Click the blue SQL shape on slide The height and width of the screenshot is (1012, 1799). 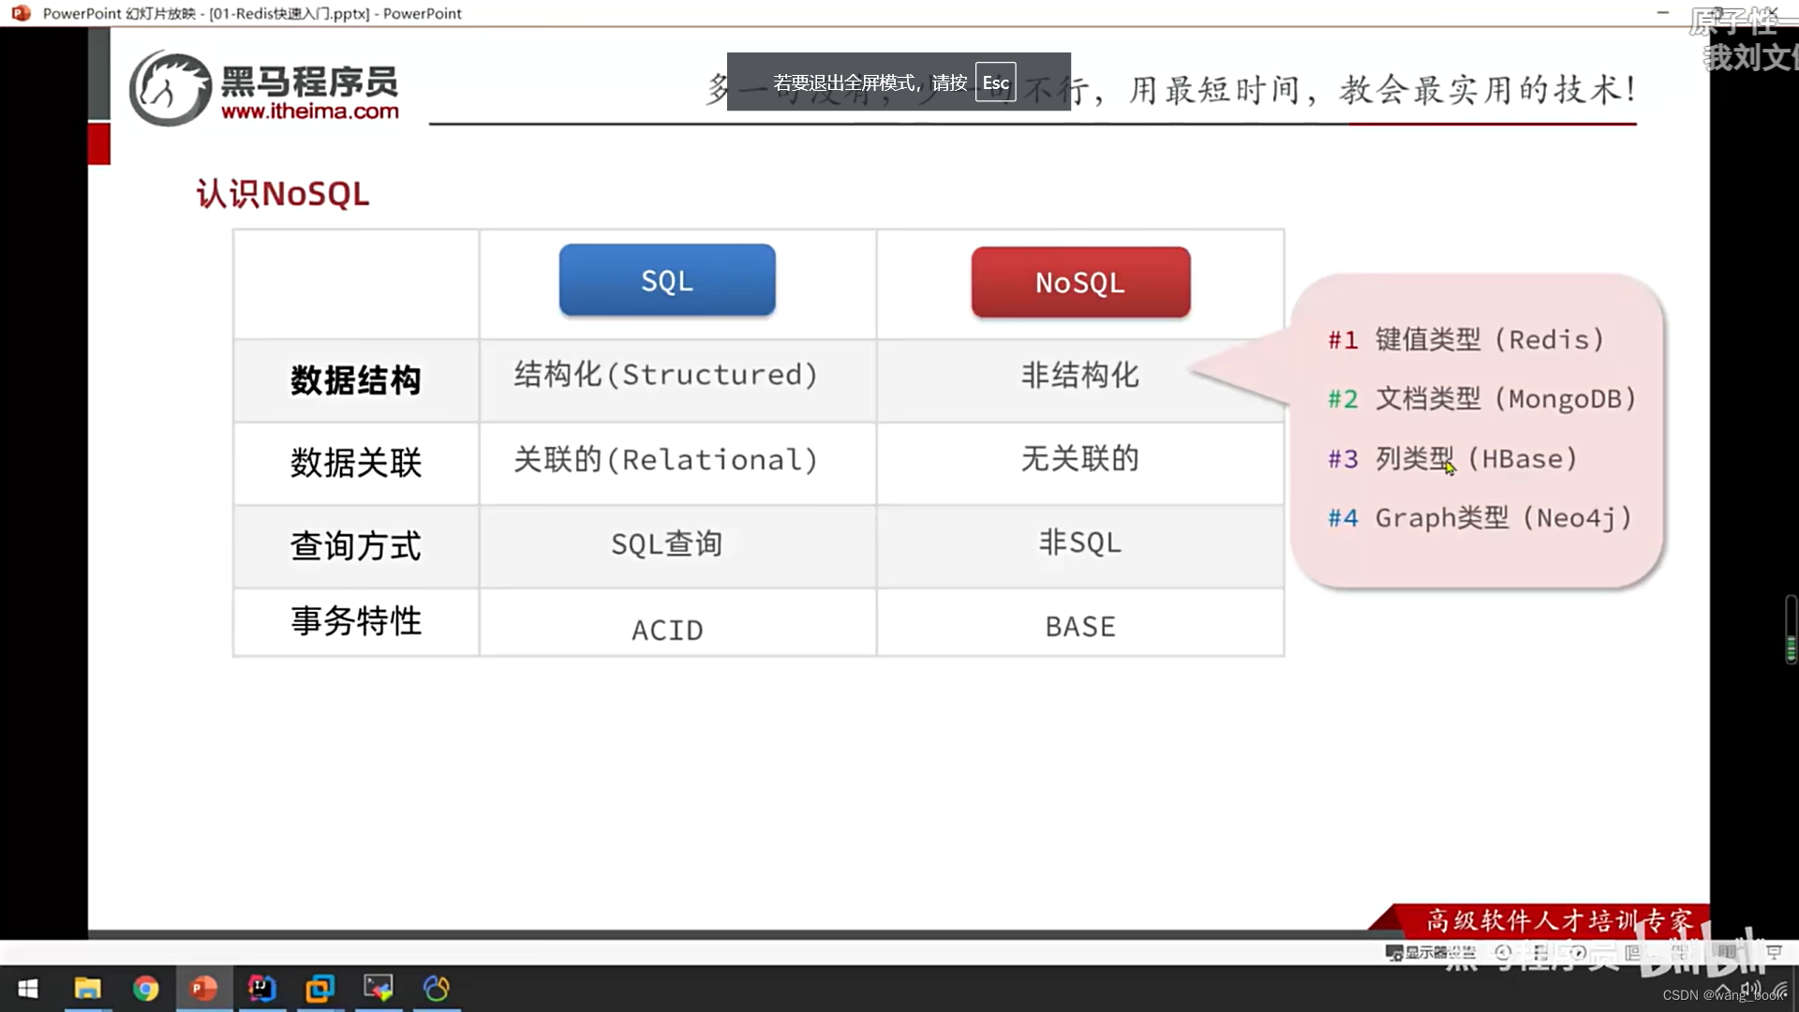(667, 280)
